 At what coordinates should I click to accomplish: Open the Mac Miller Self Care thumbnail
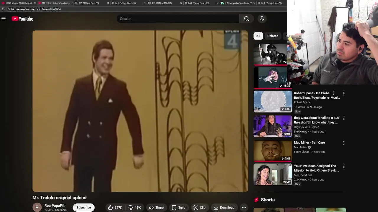point(273,151)
